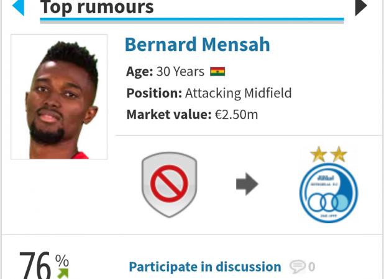Open the Esteghlal FC club crest
384x279 pixels.
329,193
